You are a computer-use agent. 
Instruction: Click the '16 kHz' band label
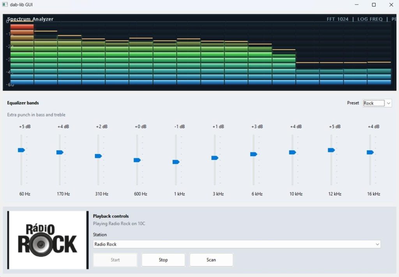(374, 194)
